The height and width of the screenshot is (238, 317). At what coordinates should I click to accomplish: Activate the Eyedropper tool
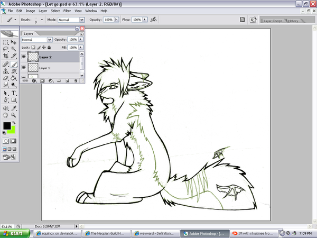14,107
